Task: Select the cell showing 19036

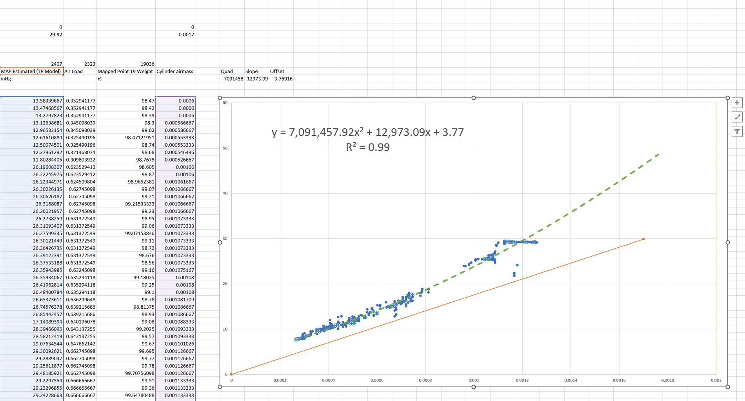Action: pos(126,64)
